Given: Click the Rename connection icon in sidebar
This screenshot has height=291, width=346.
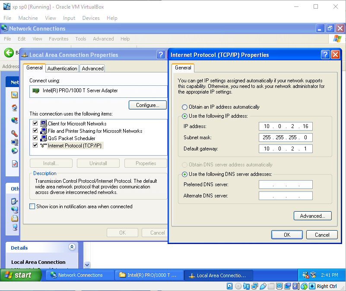Looking at the screenshot, I should pos(15,142).
